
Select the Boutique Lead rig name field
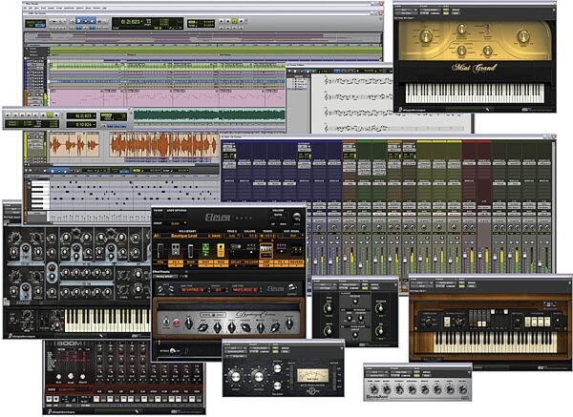[x=183, y=236]
